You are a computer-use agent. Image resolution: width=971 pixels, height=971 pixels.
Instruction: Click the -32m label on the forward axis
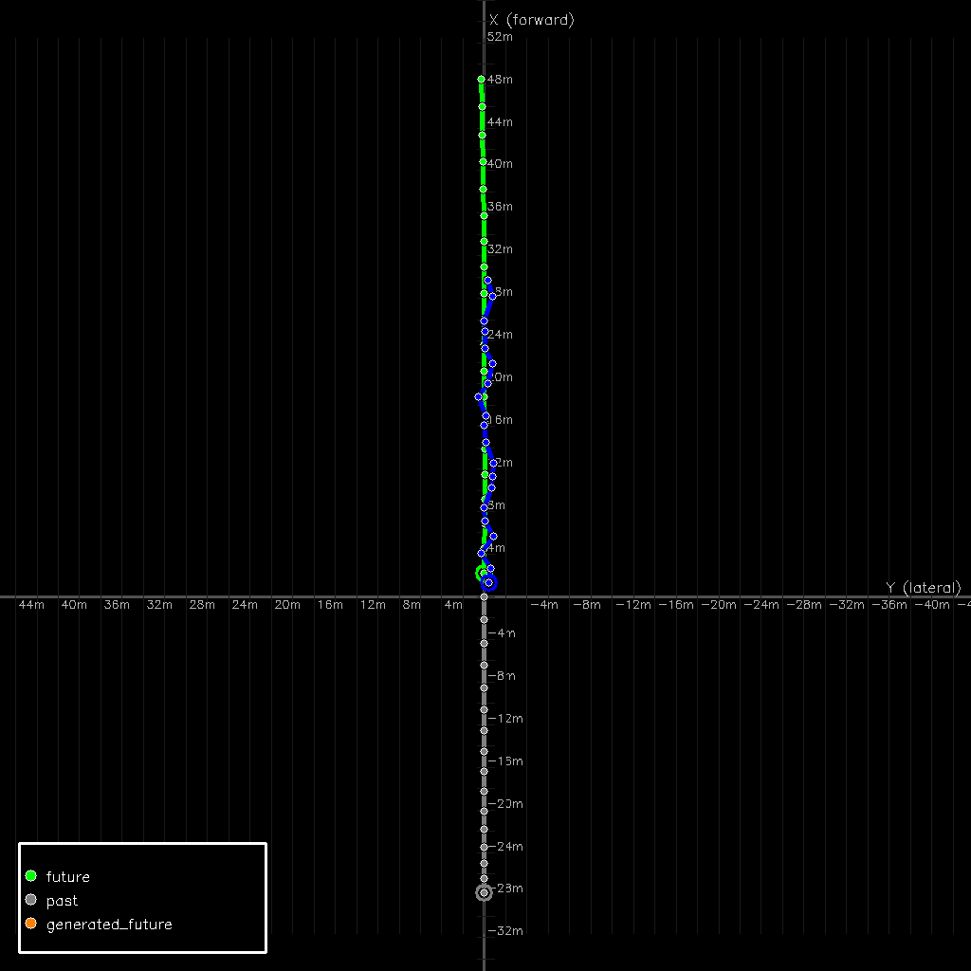505,931
